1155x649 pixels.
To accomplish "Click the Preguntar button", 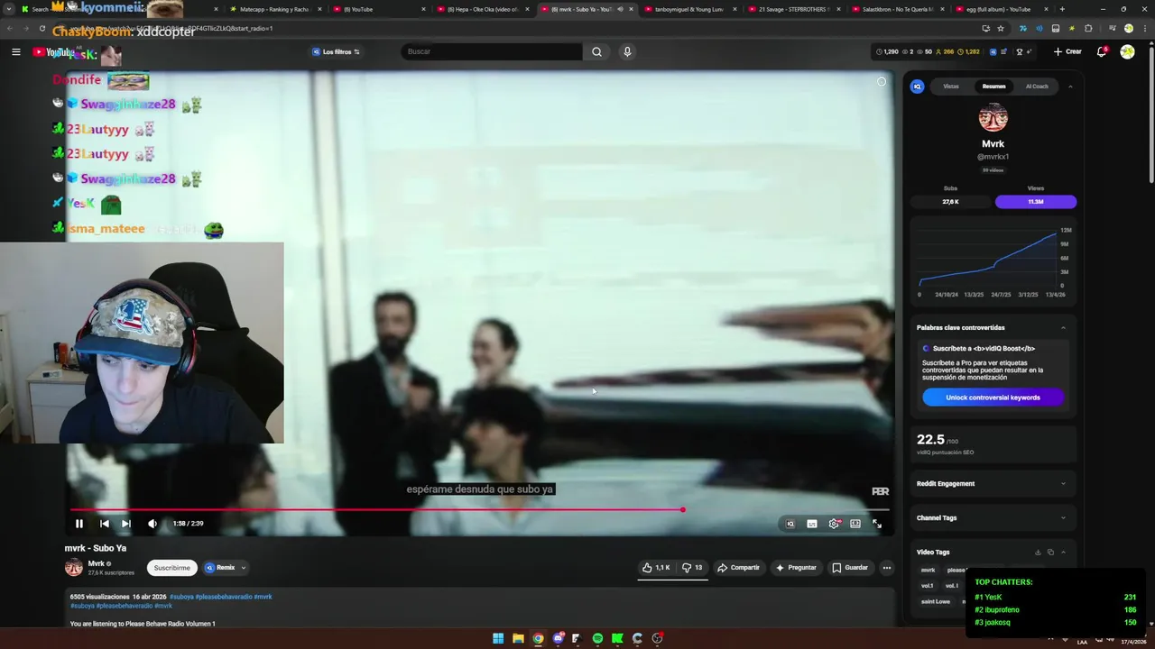I will click(796, 568).
